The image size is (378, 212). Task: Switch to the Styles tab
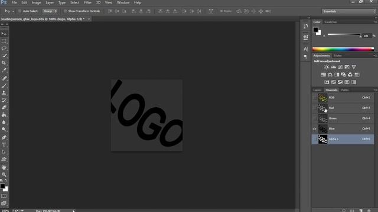(337, 55)
